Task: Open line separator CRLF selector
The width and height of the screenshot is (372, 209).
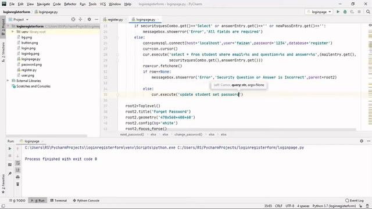Action: [x=278, y=206]
